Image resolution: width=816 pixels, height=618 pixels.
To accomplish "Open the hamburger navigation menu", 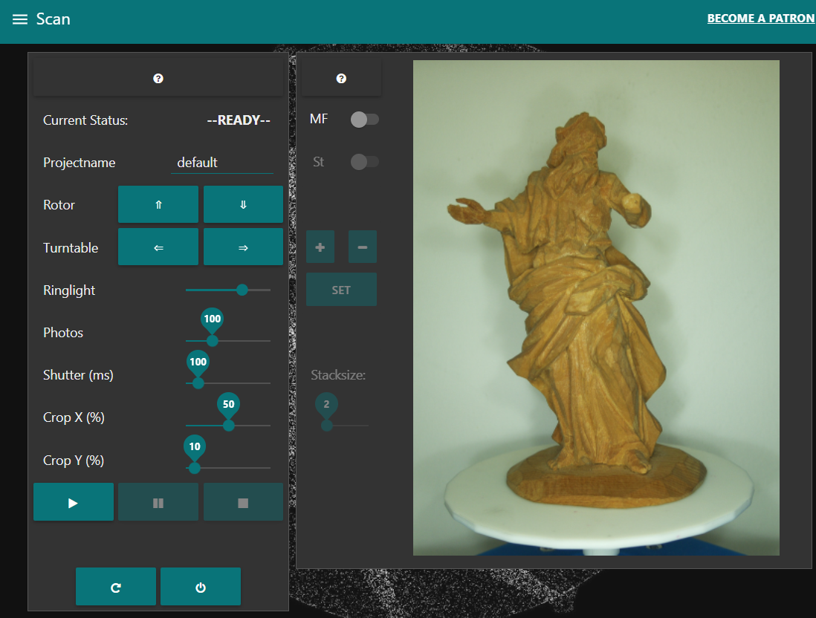I will tap(20, 19).
